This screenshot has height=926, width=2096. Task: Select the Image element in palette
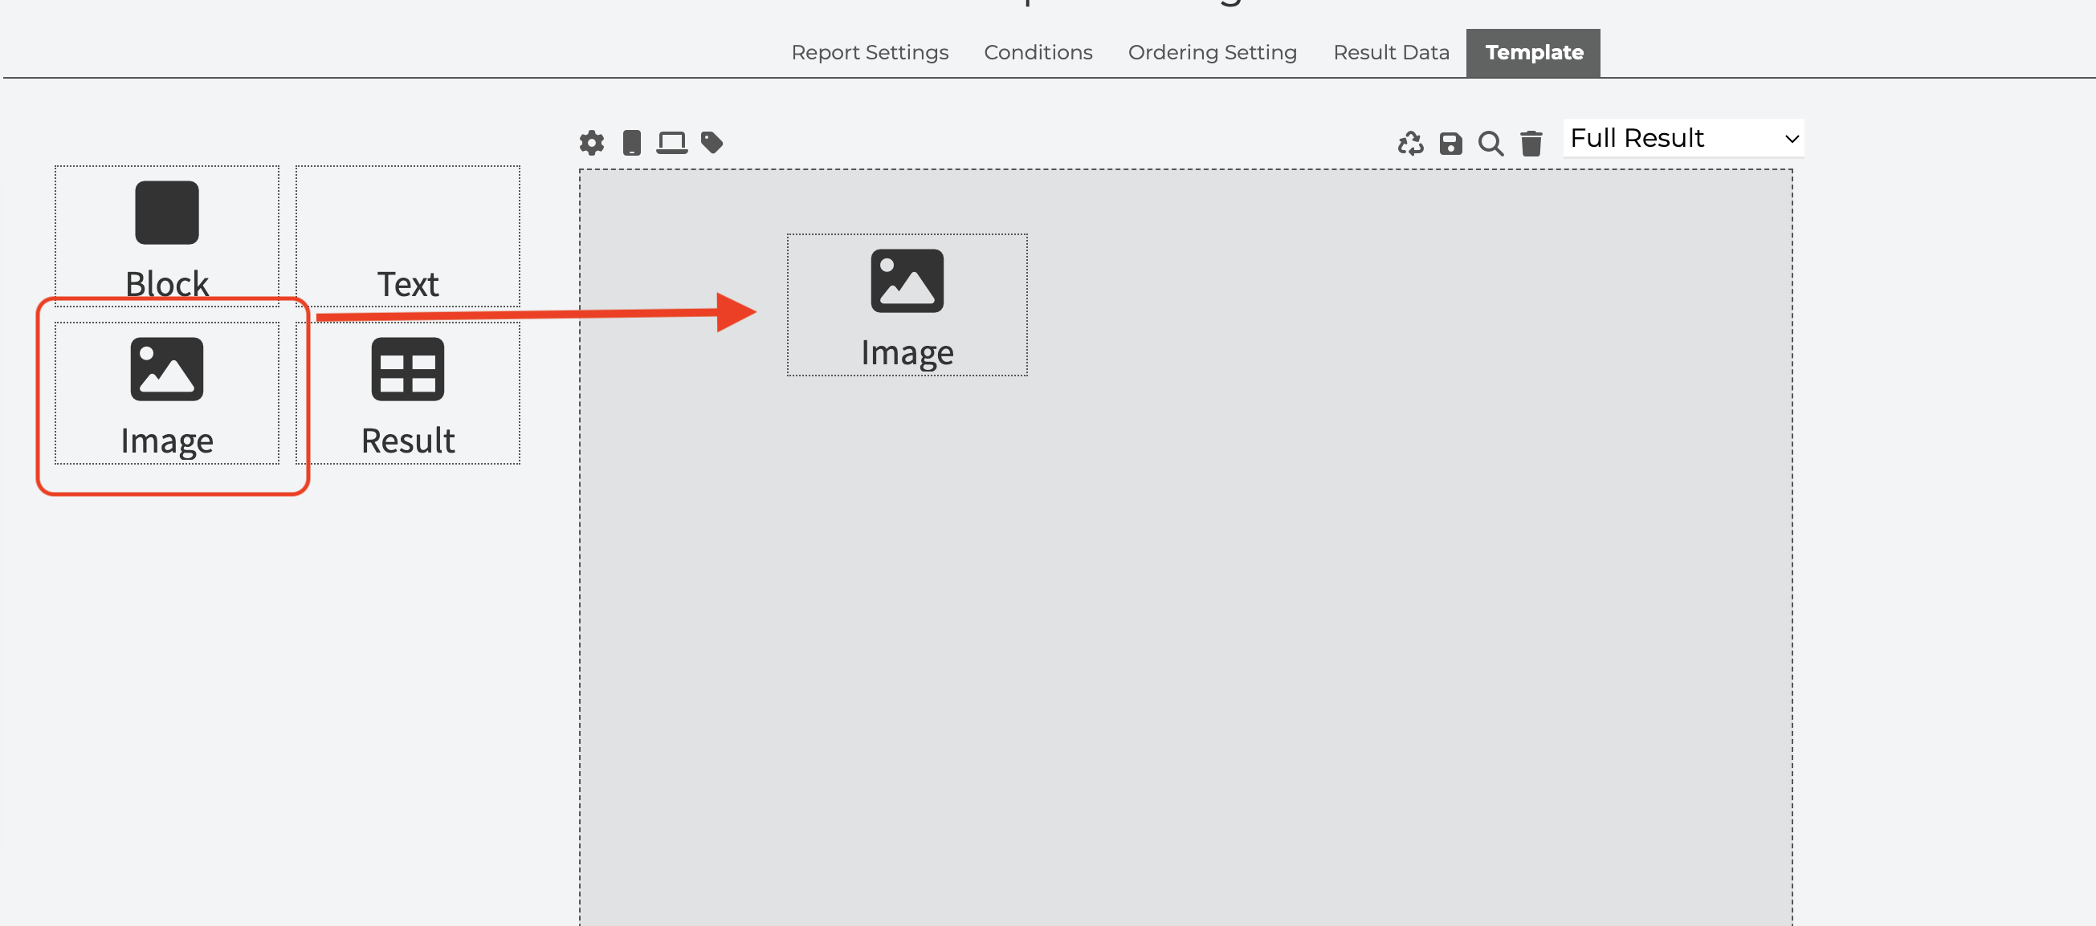click(x=167, y=393)
